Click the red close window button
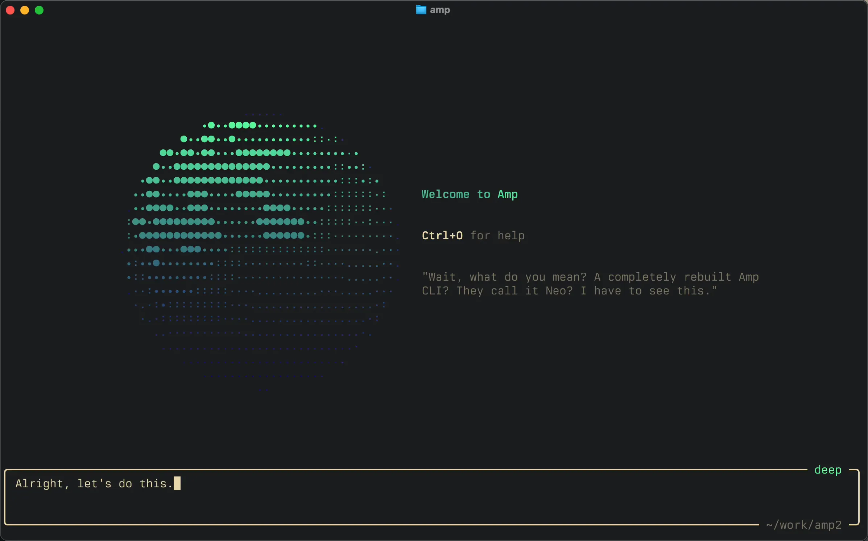 pyautogui.click(x=10, y=10)
